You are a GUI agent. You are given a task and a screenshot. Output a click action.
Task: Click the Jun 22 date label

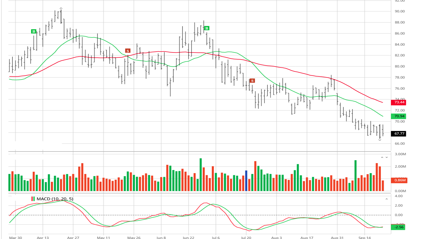188,237
